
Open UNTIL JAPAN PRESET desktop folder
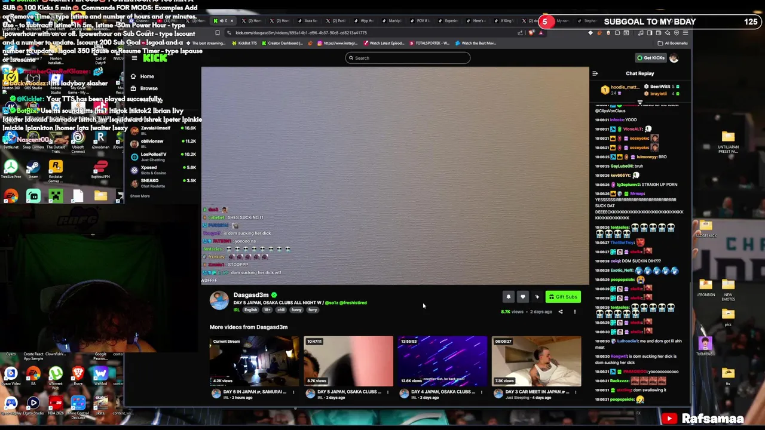coord(728,142)
